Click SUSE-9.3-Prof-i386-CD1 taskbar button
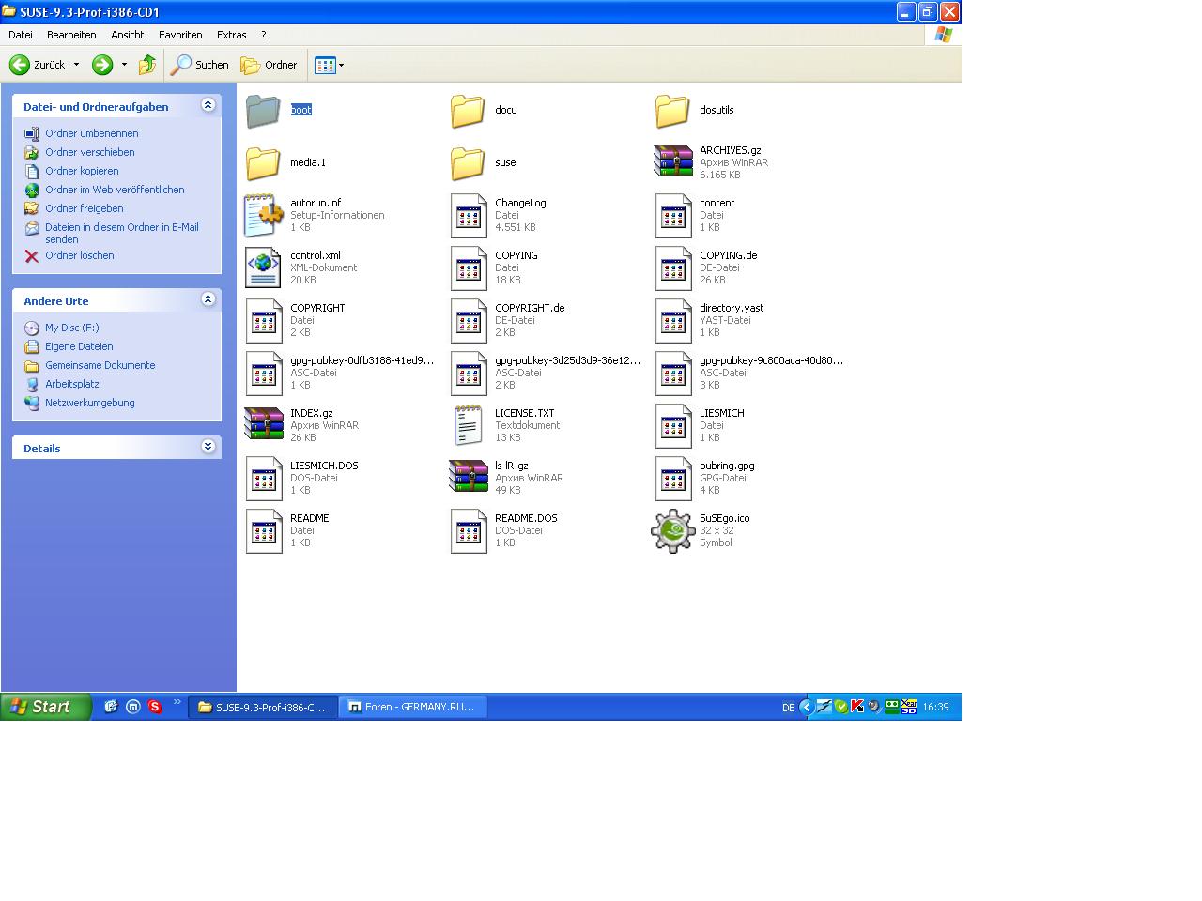The height and width of the screenshot is (901, 1202). 263,707
